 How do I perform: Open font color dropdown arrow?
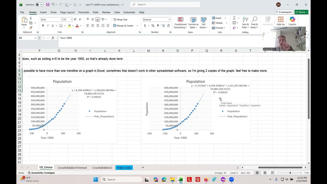(81, 26)
